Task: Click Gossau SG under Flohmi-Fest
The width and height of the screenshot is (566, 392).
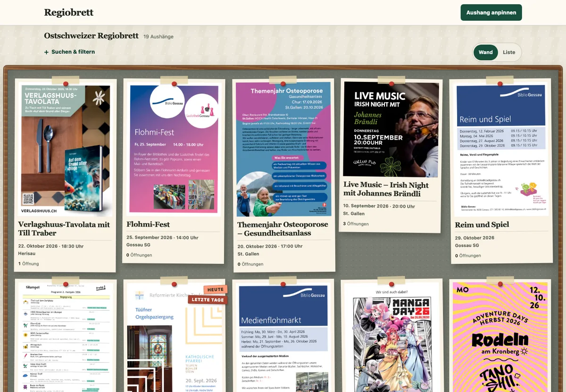Action: (x=138, y=245)
